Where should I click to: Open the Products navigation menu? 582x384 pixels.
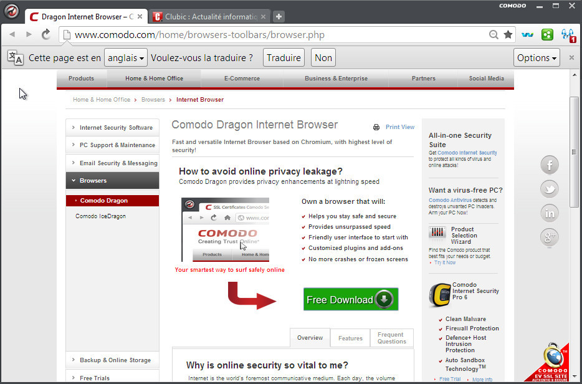point(81,79)
